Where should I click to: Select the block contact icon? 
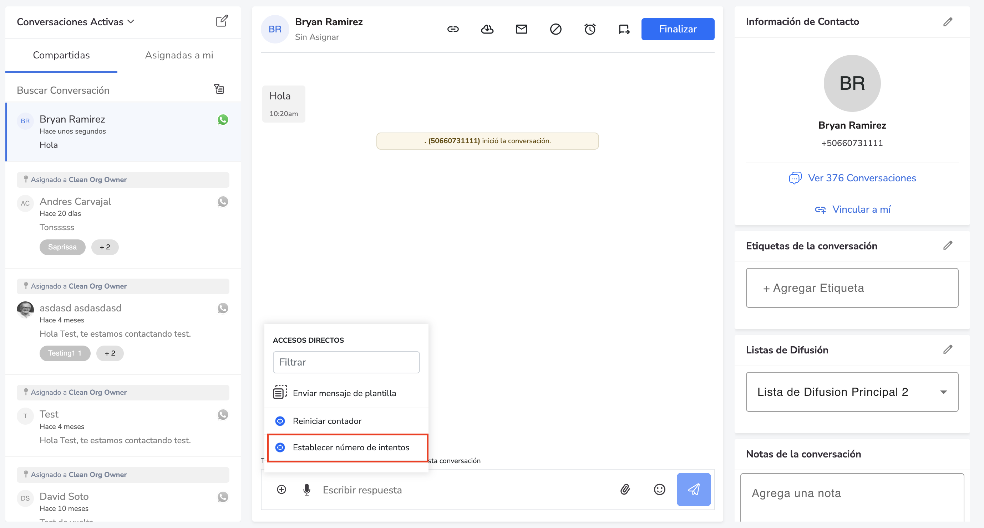[556, 29]
